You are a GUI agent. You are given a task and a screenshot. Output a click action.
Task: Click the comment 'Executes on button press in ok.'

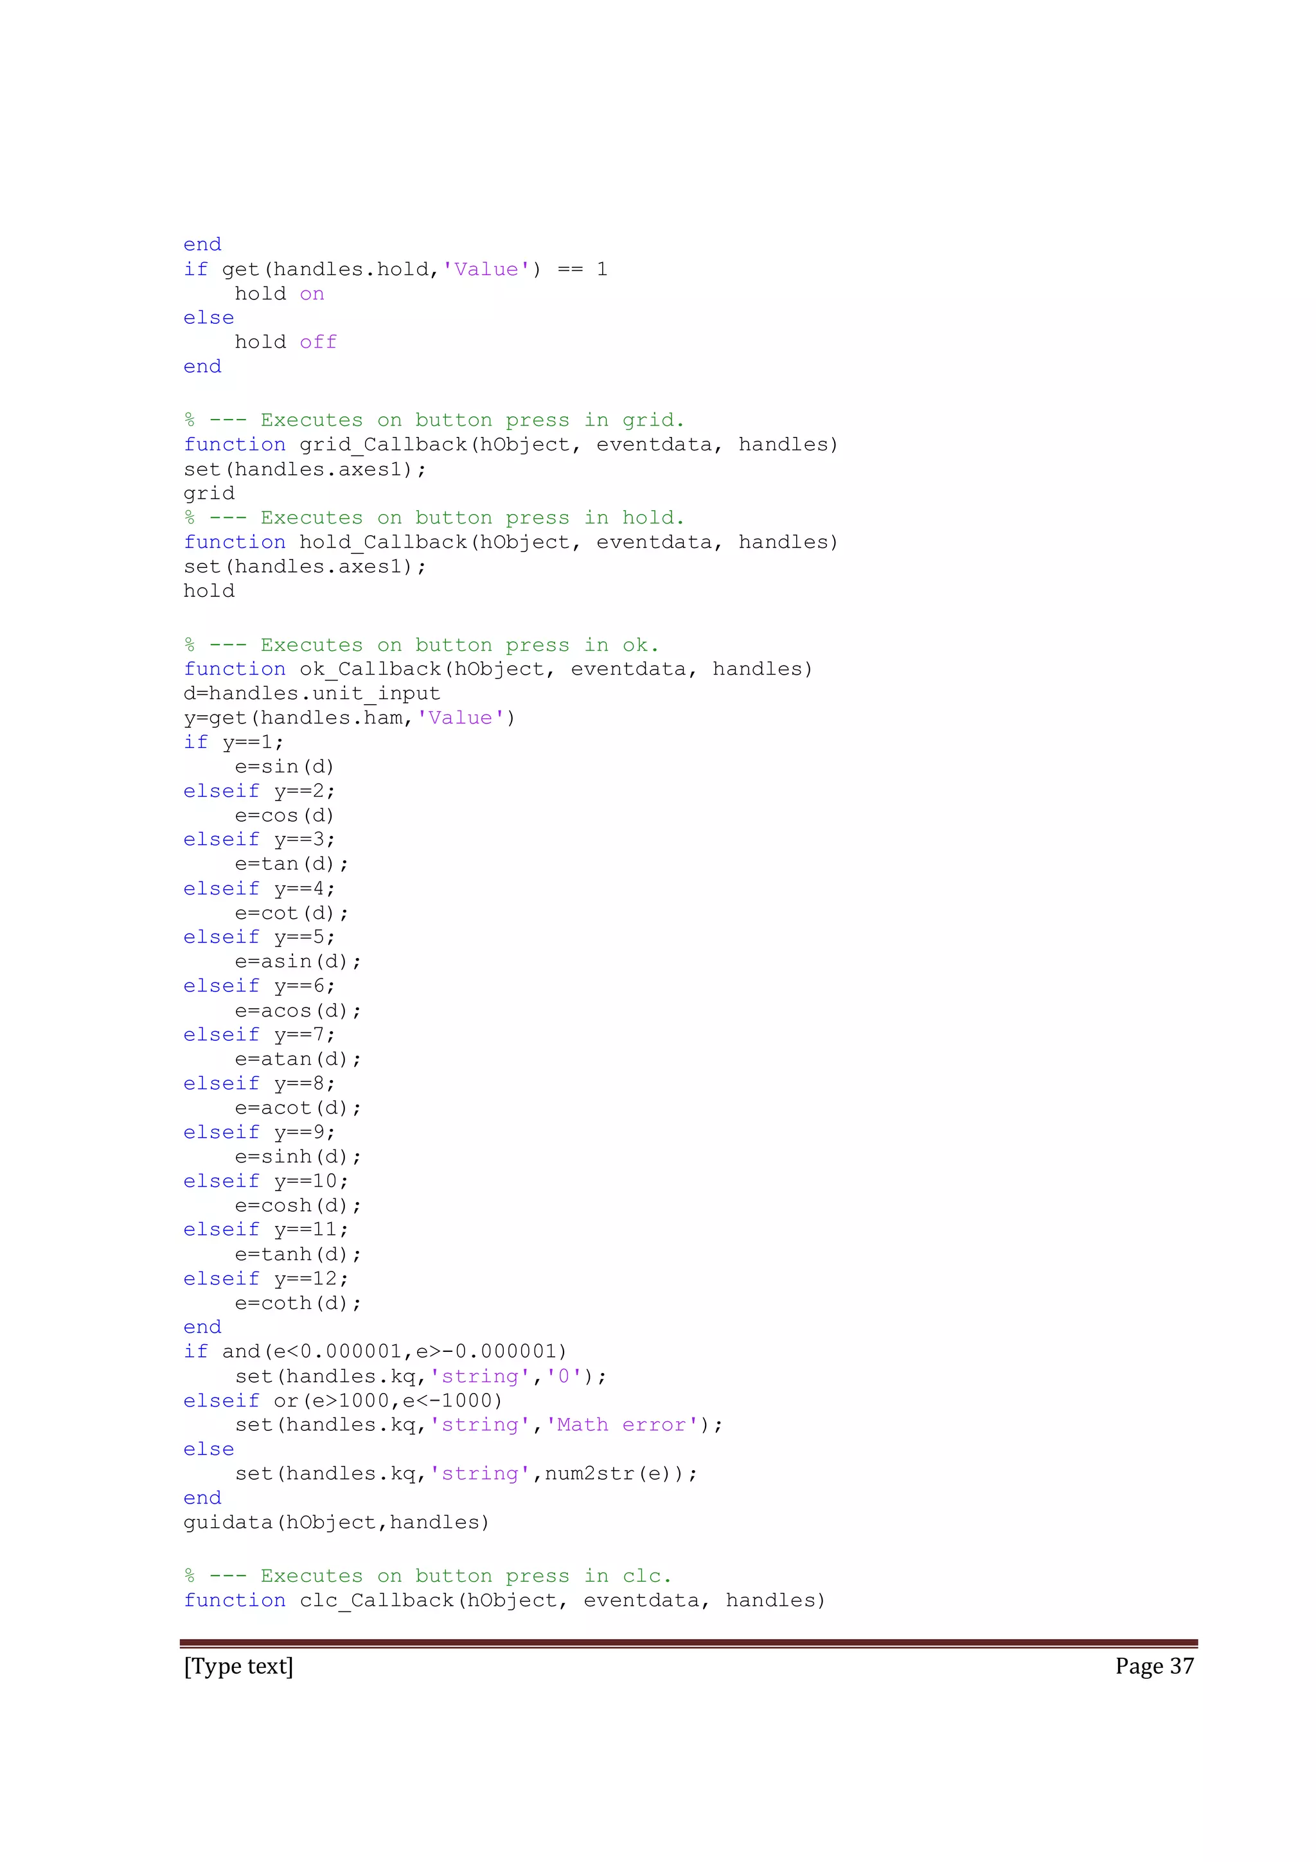pos(421,644)
